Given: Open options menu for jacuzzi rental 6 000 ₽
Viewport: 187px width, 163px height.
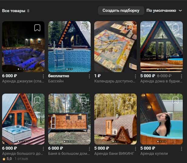Looking at the screenshot, I should coord(43,76).
